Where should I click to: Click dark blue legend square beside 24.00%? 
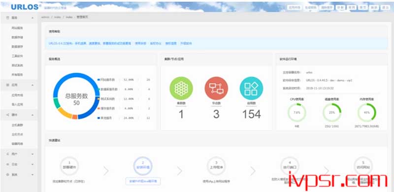99,118
